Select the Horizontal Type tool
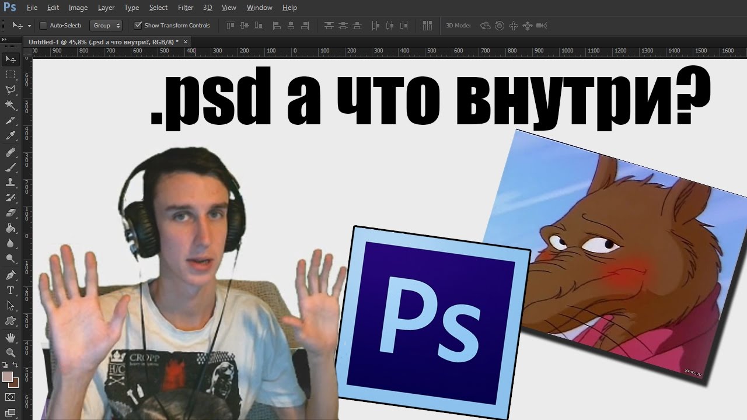Viewport: 747px width, 420px height. pos(11,290)
